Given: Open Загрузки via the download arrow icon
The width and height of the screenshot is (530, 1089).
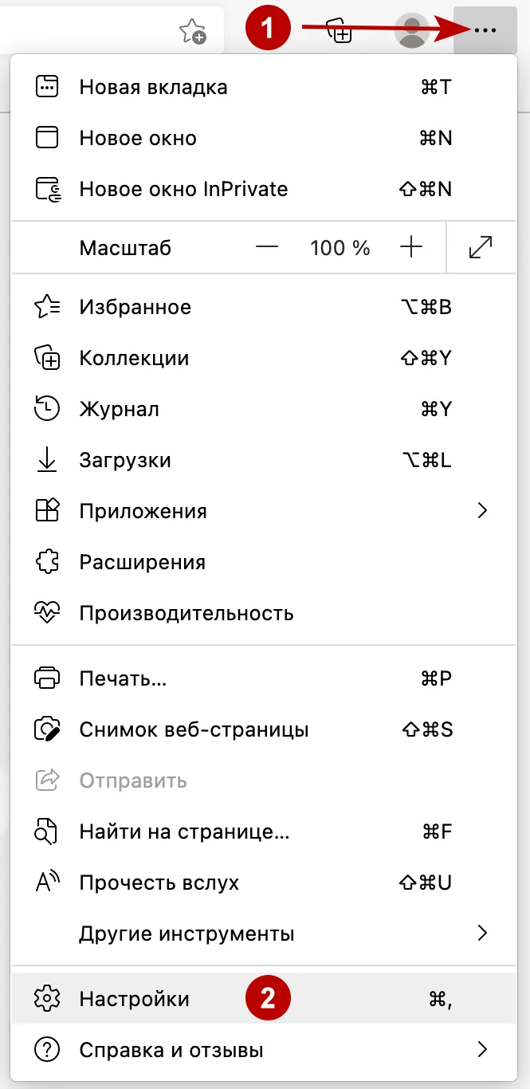Looking at the screenshot, I should (x=48, y=460).
